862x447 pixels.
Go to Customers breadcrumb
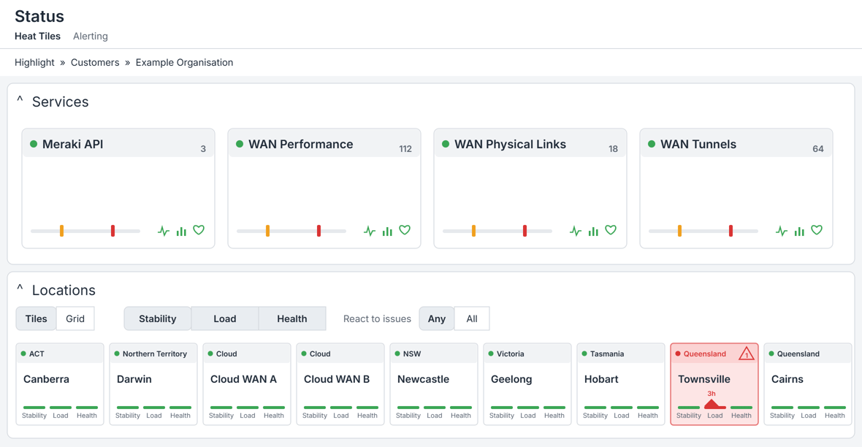pos(95,62)
